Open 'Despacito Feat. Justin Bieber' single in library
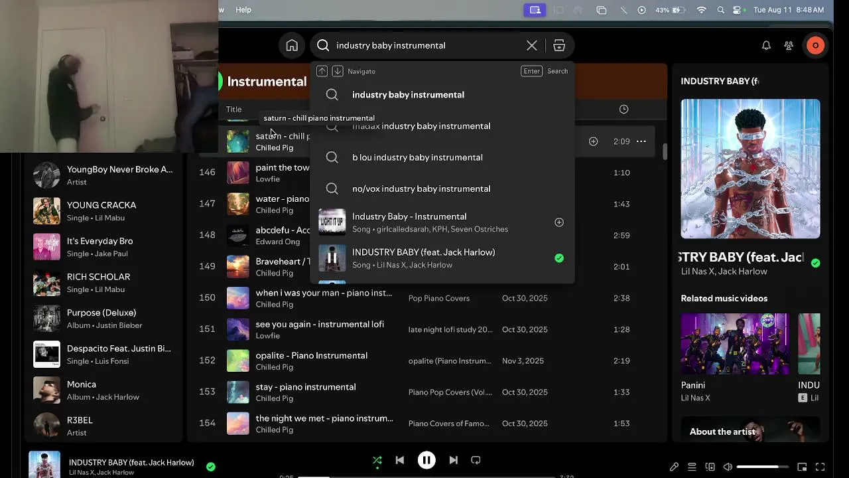The width and height of the screenshot is (849, 478). (103, 355)
